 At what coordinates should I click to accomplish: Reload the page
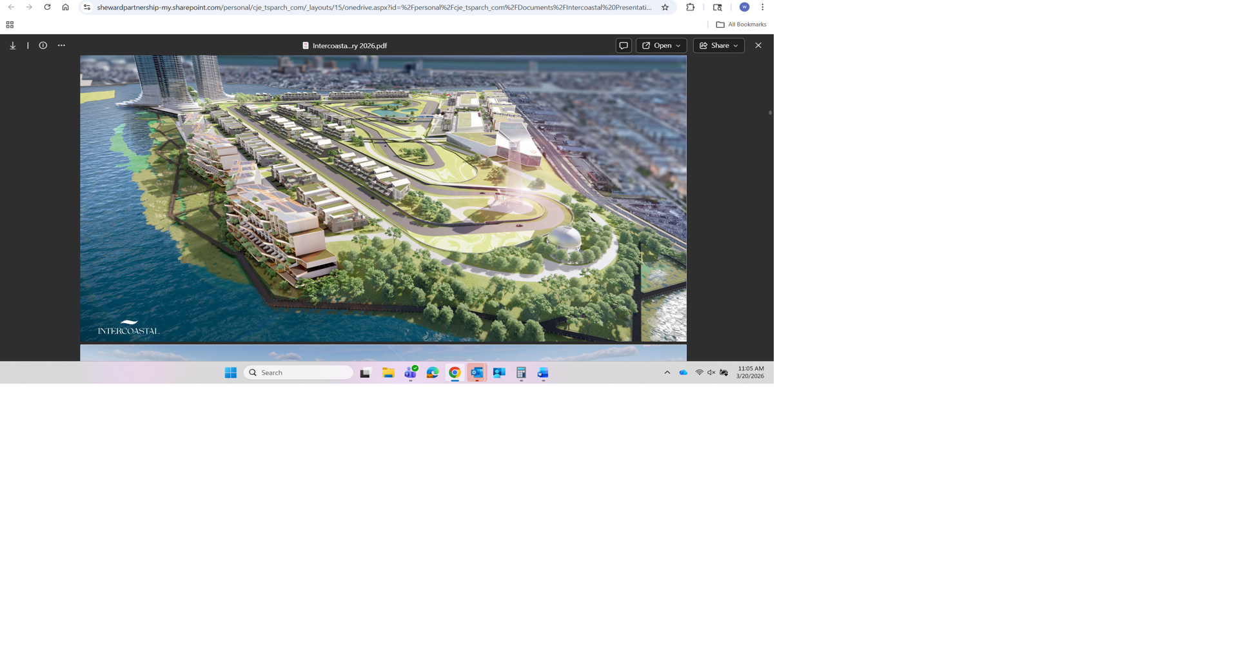point(47,7)
